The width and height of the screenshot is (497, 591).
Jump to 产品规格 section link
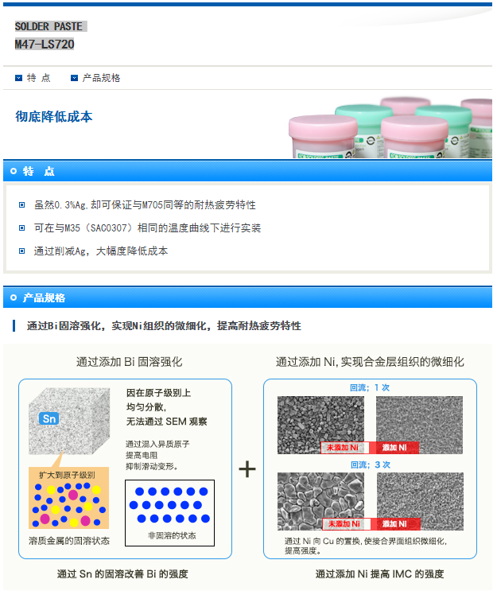[x=101, y=78]
